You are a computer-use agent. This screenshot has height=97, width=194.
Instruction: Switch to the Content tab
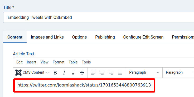click(15, 37)
